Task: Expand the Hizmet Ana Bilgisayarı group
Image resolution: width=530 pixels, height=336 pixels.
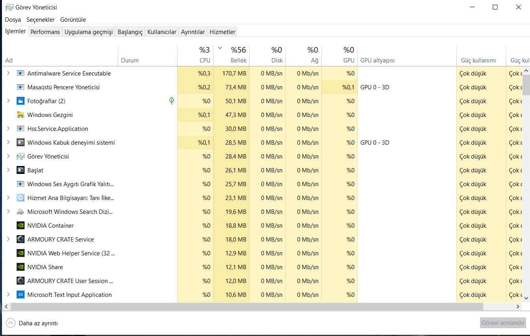Action: point(8,198)
